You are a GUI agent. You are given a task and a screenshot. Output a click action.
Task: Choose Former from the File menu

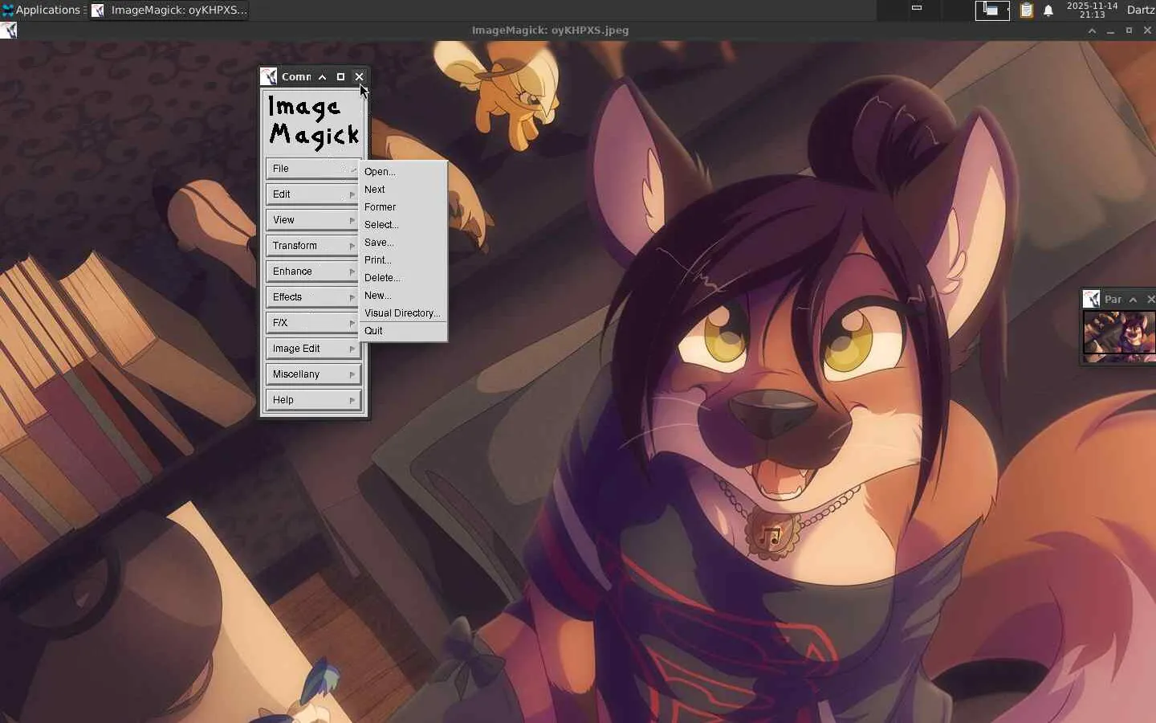point(403,207)
